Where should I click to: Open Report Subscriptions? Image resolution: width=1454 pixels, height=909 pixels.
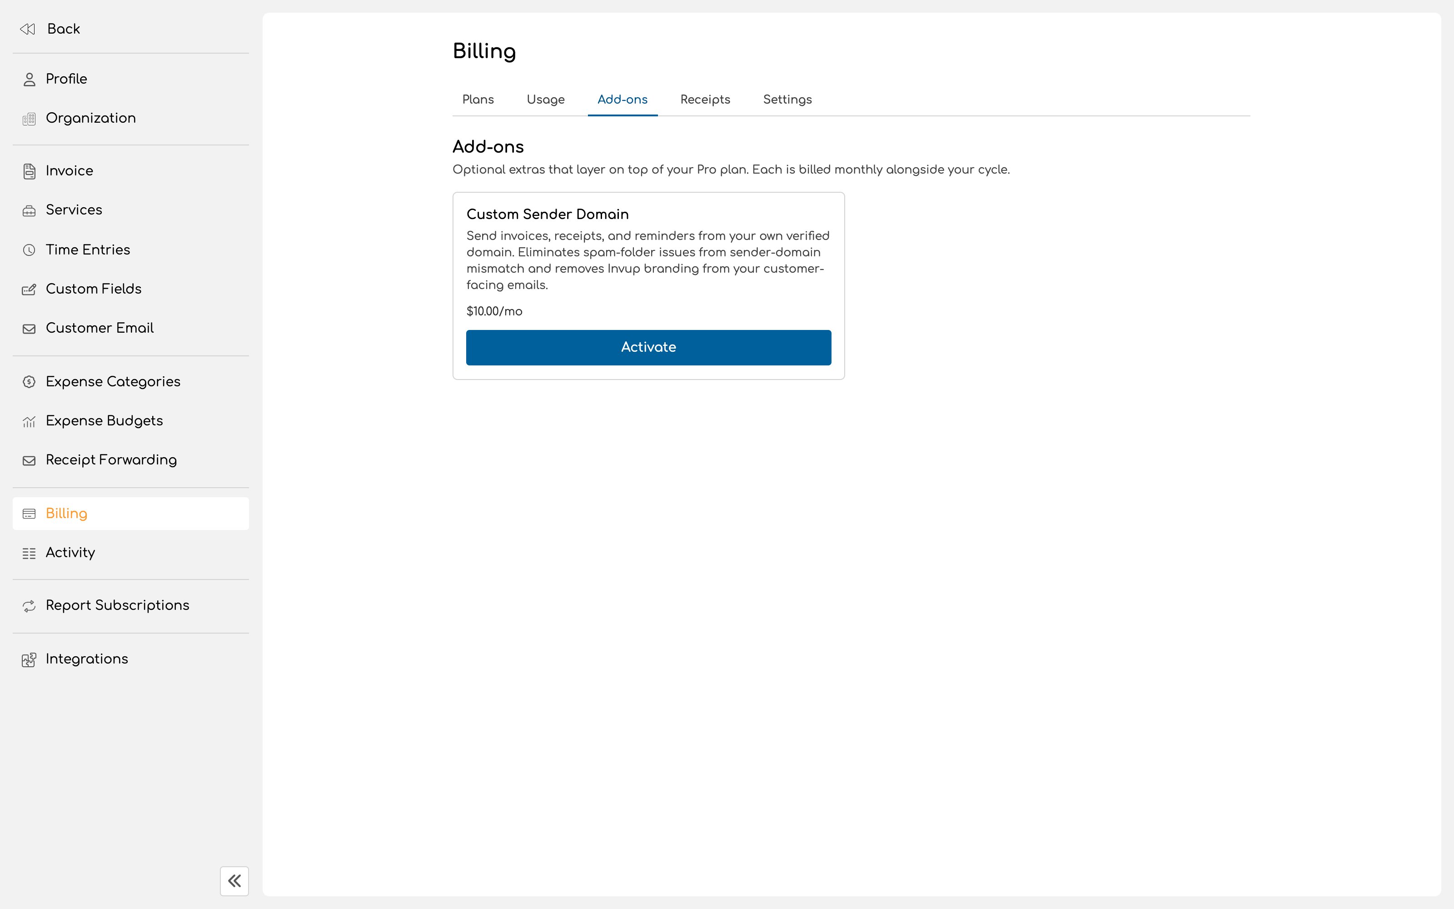130,606
